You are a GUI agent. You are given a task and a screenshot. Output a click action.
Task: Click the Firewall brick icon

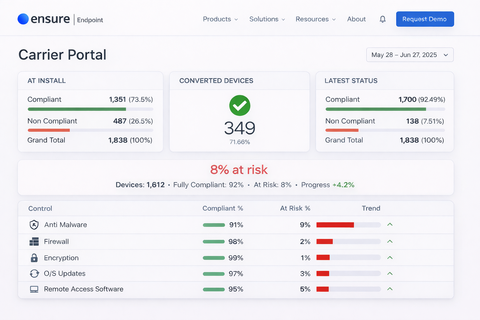tap(34, 242)
